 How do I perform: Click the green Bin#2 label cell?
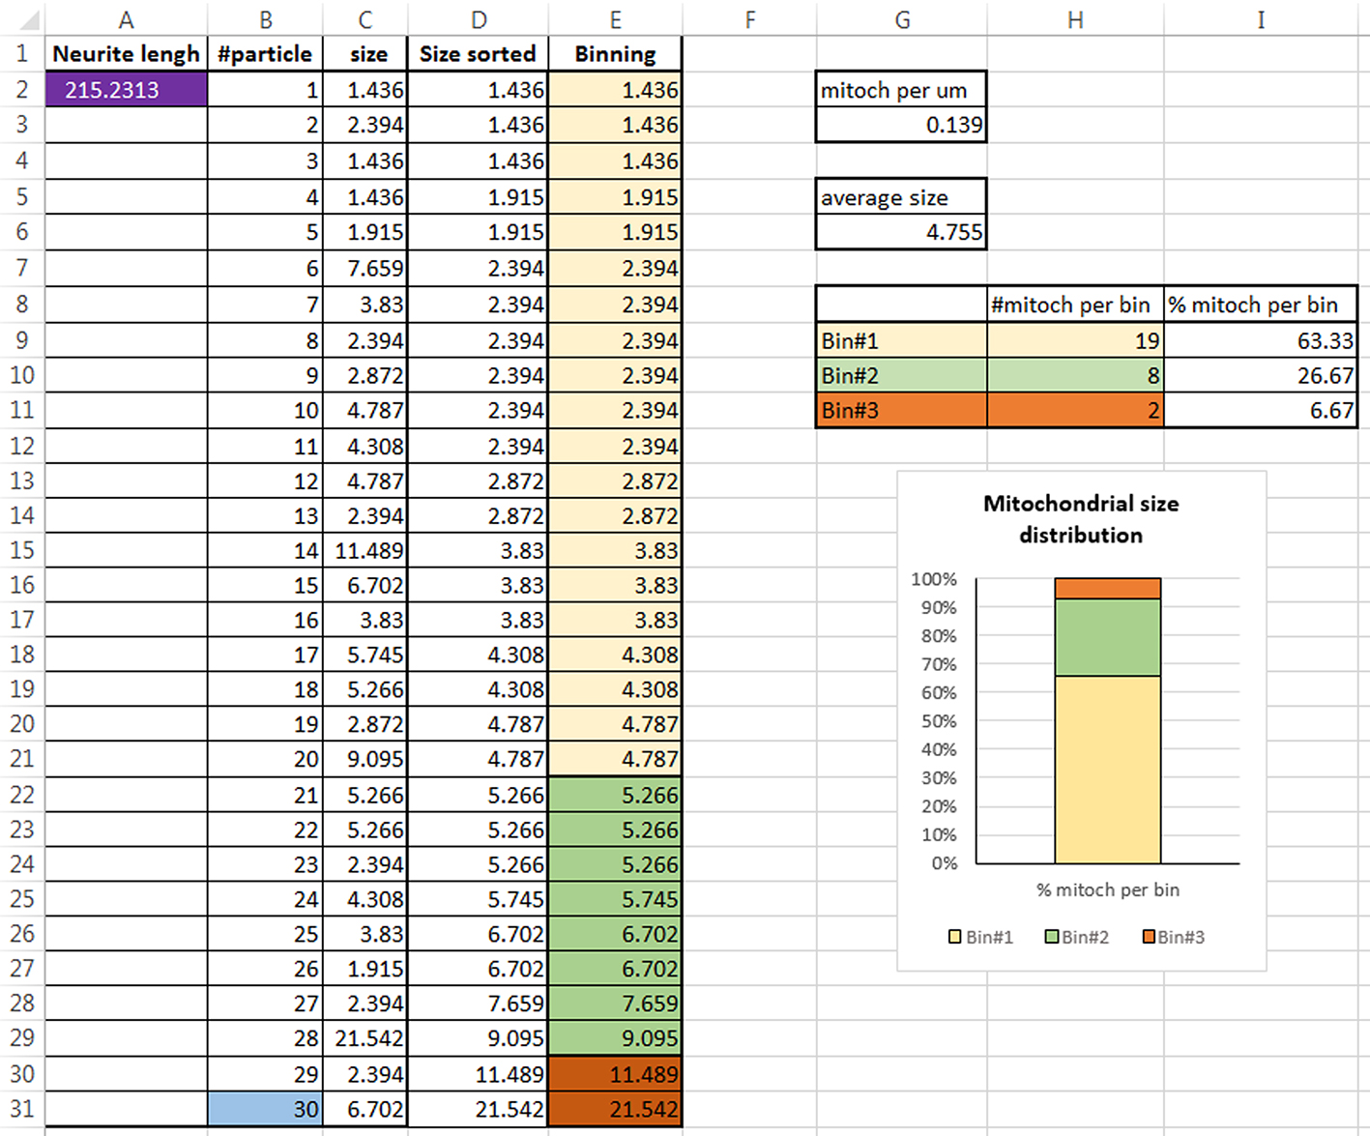pos(901,375)
